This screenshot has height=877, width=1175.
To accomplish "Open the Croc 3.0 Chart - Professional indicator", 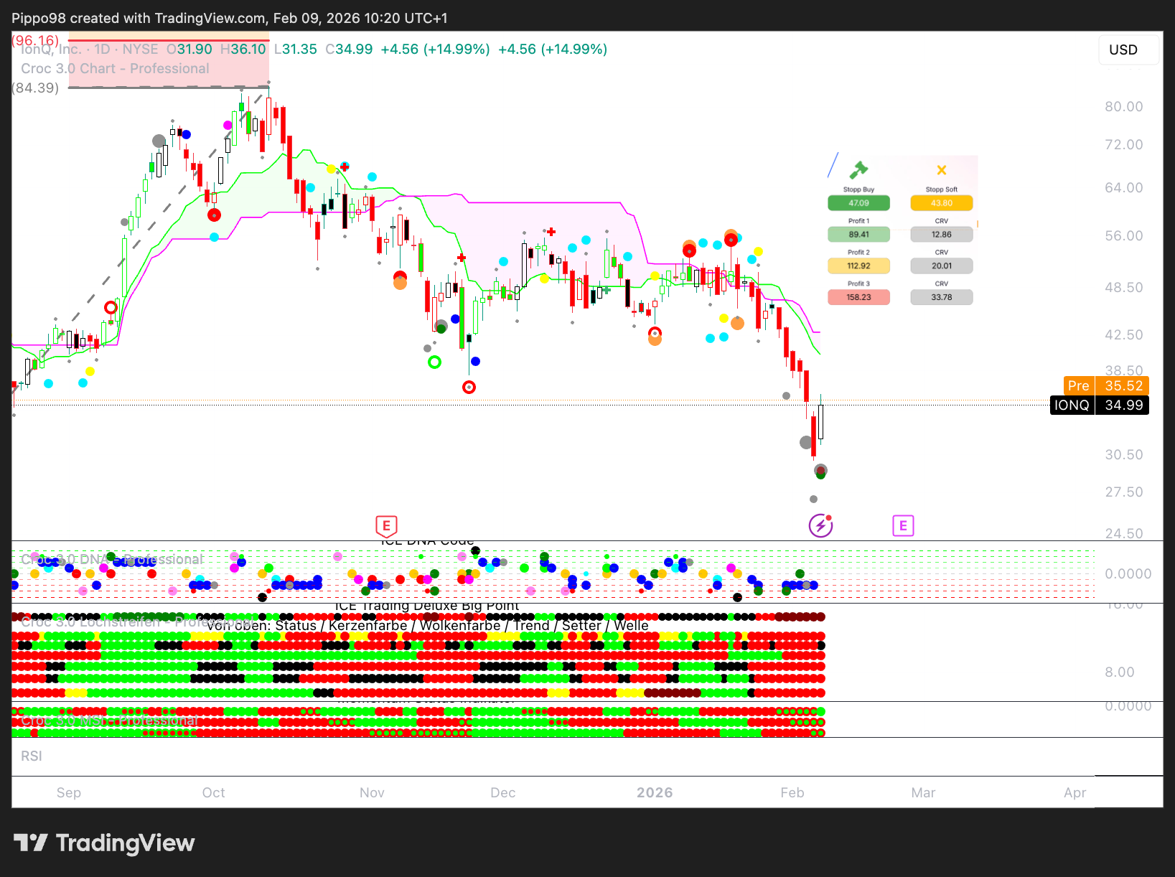I will [x=115, y=69].
